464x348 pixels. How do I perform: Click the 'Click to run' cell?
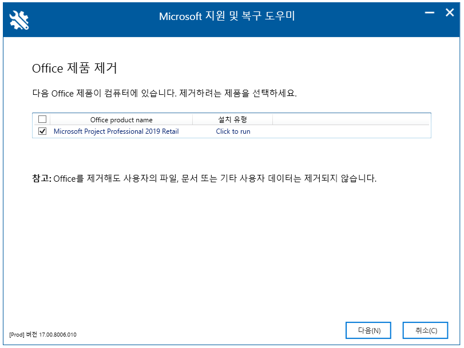pos(233,131)
